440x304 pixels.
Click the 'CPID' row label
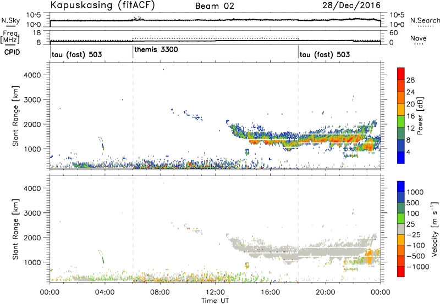[12, 52]
